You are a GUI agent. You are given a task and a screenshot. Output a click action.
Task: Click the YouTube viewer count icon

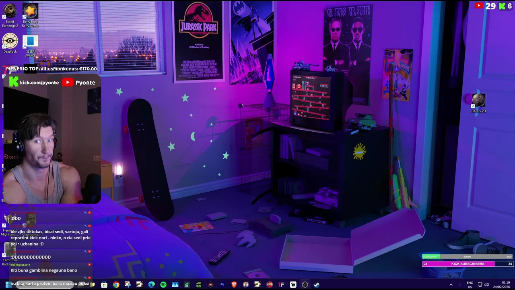pyautogui.click(x=479, y=6)
